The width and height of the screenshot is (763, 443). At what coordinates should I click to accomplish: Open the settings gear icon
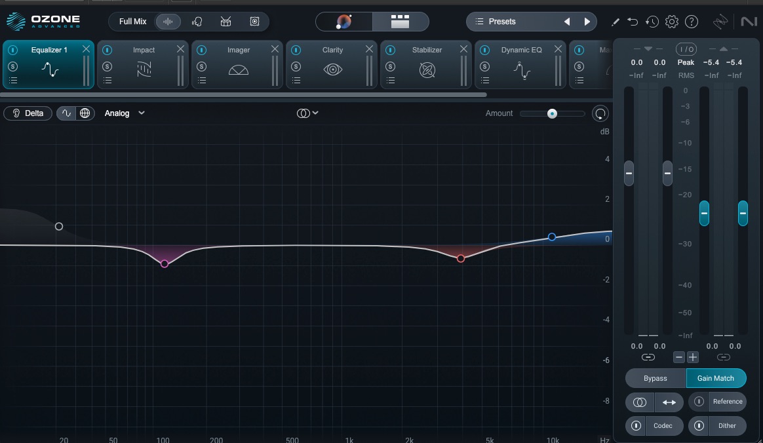tap(671, 22)
